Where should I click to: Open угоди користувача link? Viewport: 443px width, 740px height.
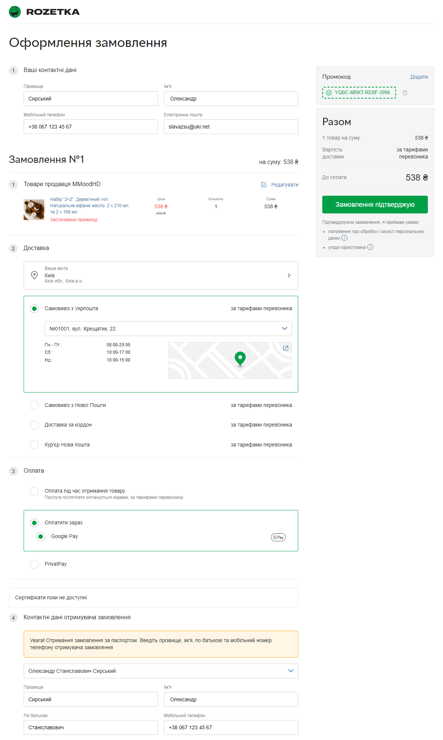coord(347,247)
